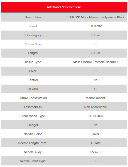This screenshot has width=128, height=167.
Task: Select the Needle Alloy value SS 420
Action: (96, 152)
